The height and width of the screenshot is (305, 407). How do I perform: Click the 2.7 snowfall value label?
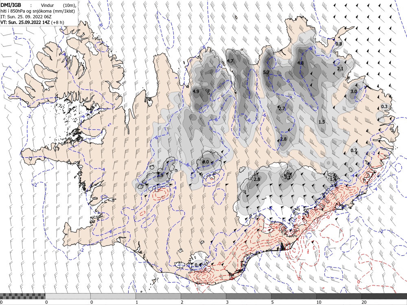(282, 109)
